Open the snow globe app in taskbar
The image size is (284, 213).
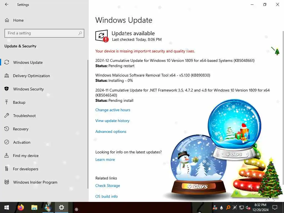(48, 207)
